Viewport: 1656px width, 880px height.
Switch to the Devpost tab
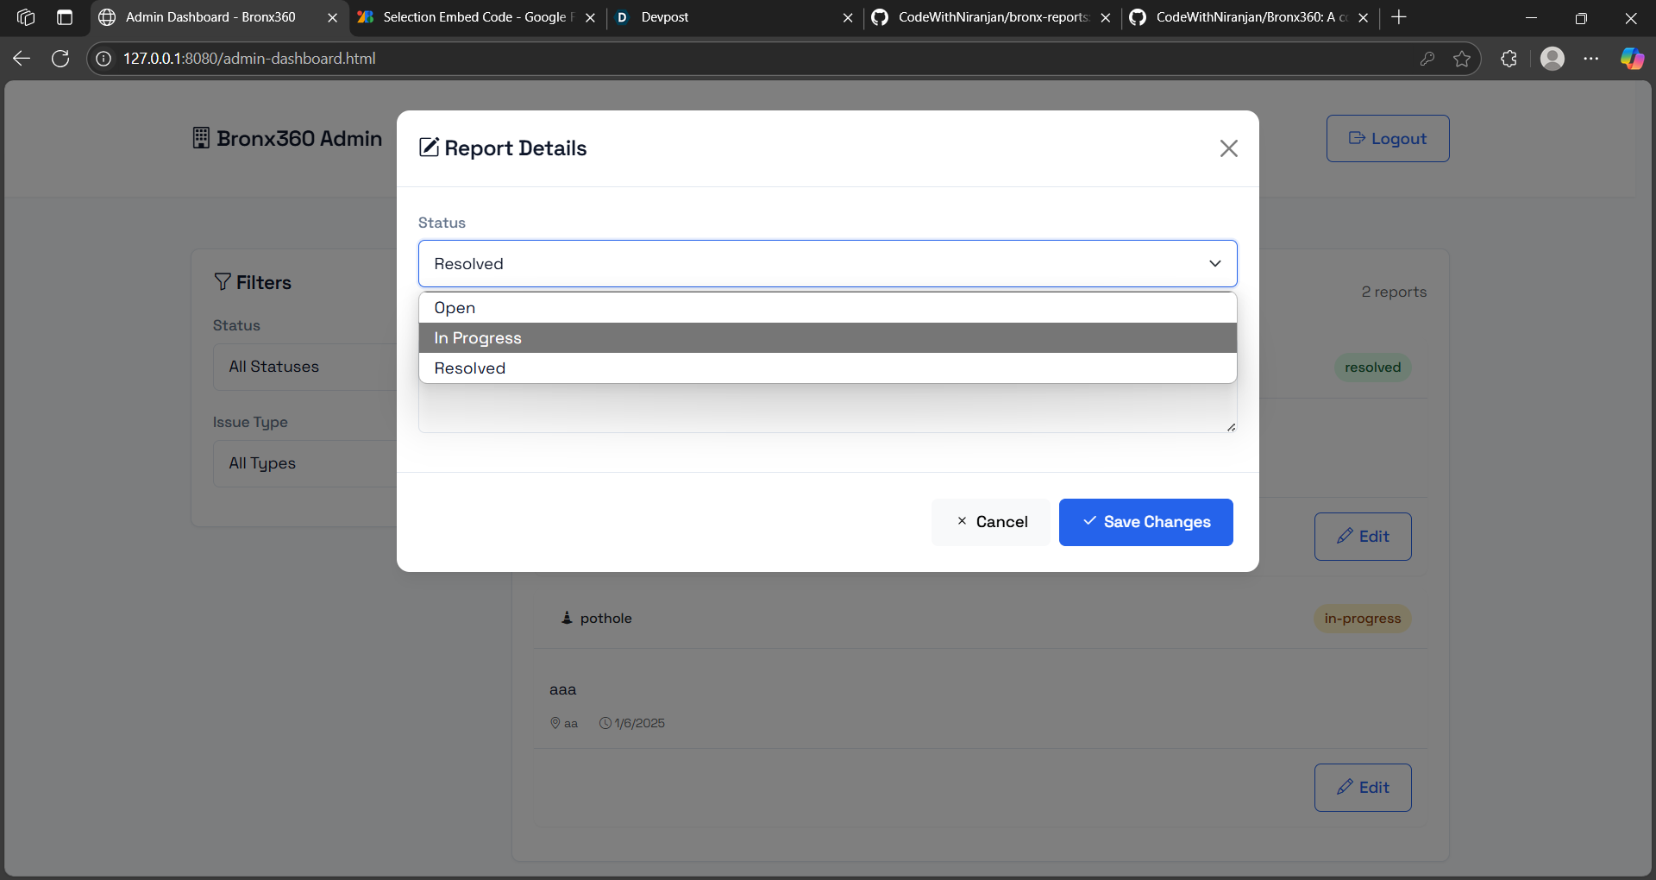coord(735,17)
